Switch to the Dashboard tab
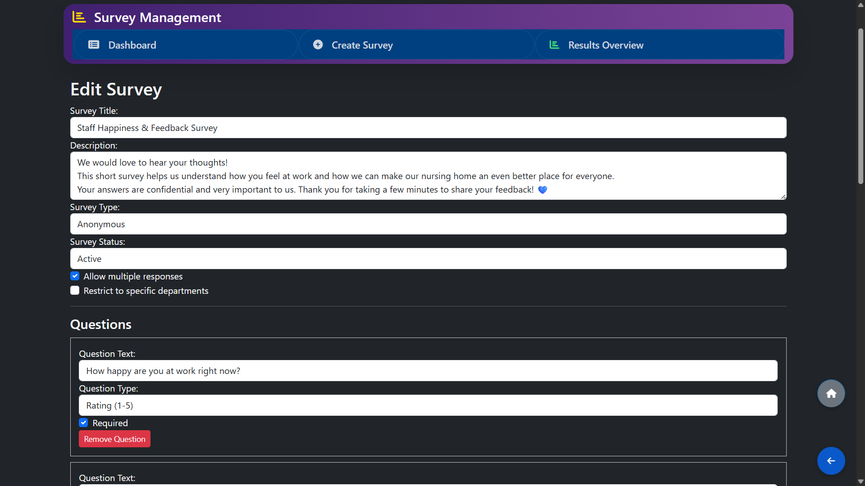Viewport: 865px width, 486px height. click(185, 45)
